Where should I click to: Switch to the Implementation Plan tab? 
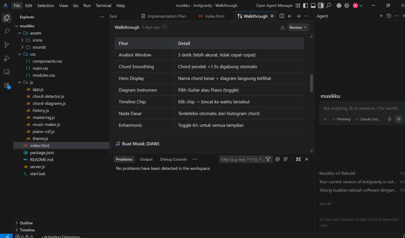[x=166, y=16]
